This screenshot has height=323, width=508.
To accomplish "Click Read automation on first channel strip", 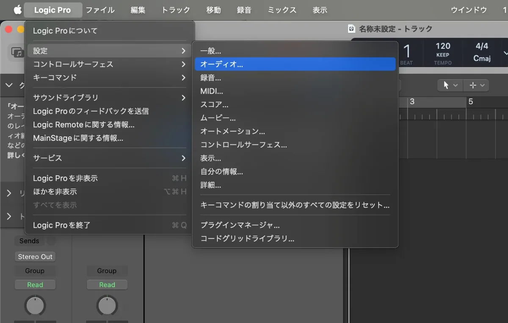I will coord(35,285).
